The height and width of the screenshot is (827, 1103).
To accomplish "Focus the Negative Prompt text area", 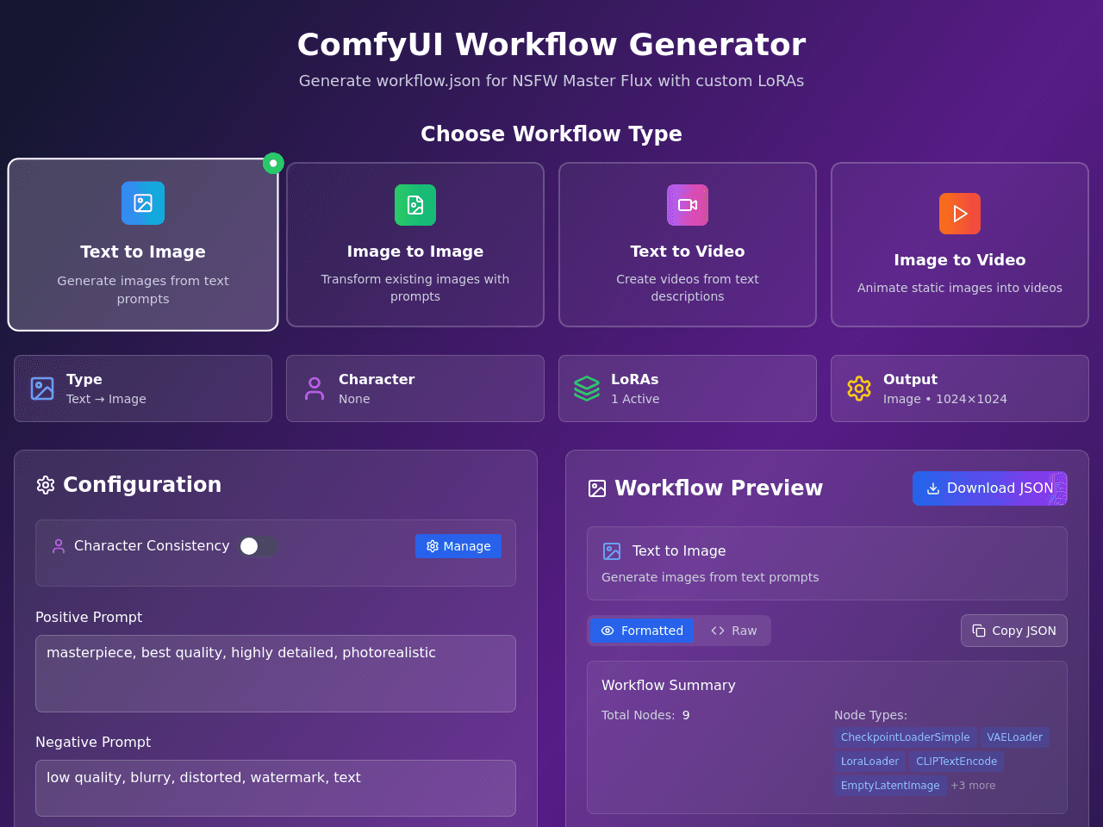I will [x=276, y=788].
